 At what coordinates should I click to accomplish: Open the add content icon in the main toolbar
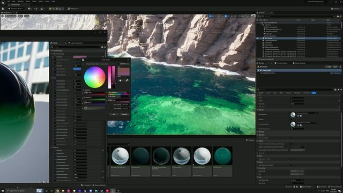pyautogui.click(x=29, y=9)
